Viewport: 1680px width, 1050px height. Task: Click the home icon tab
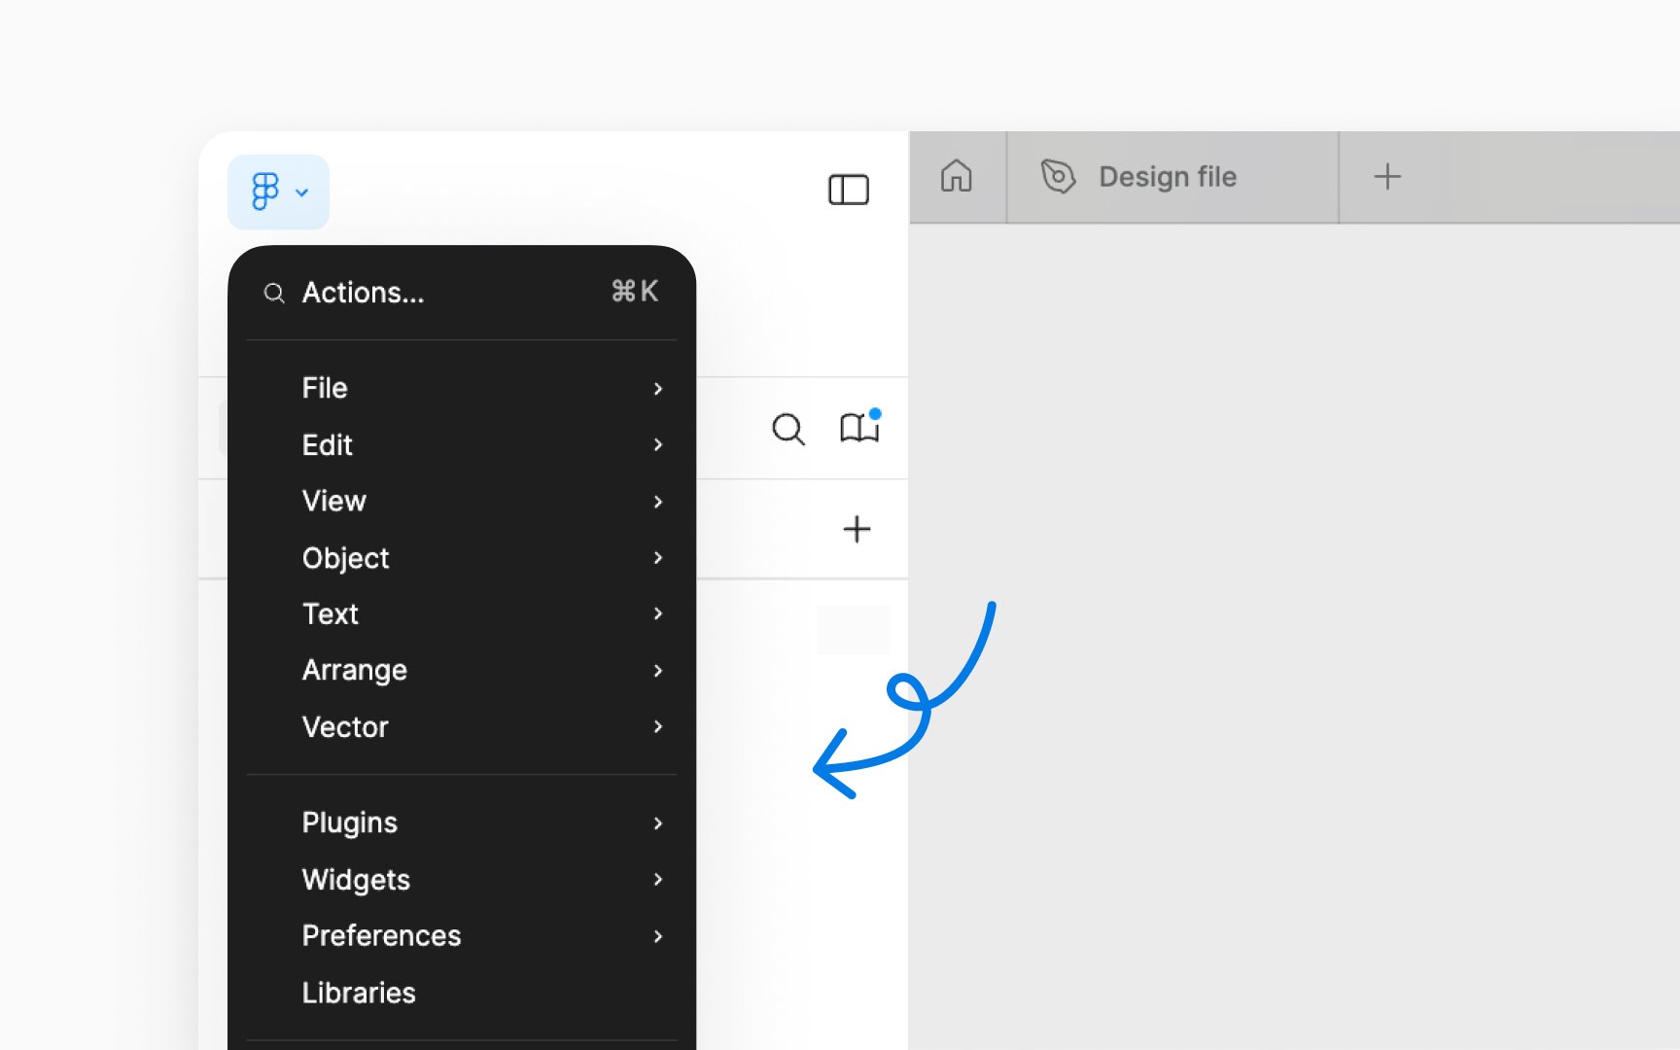(957, 177)
